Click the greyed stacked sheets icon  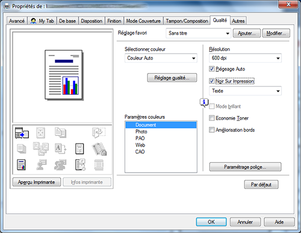coord(22,149)
